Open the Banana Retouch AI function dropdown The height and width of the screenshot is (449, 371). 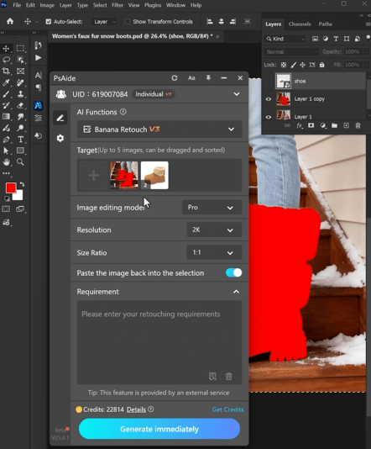pyautogui.click(x=159, y=129)
